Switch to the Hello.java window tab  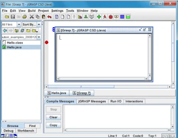coord(57,93)
